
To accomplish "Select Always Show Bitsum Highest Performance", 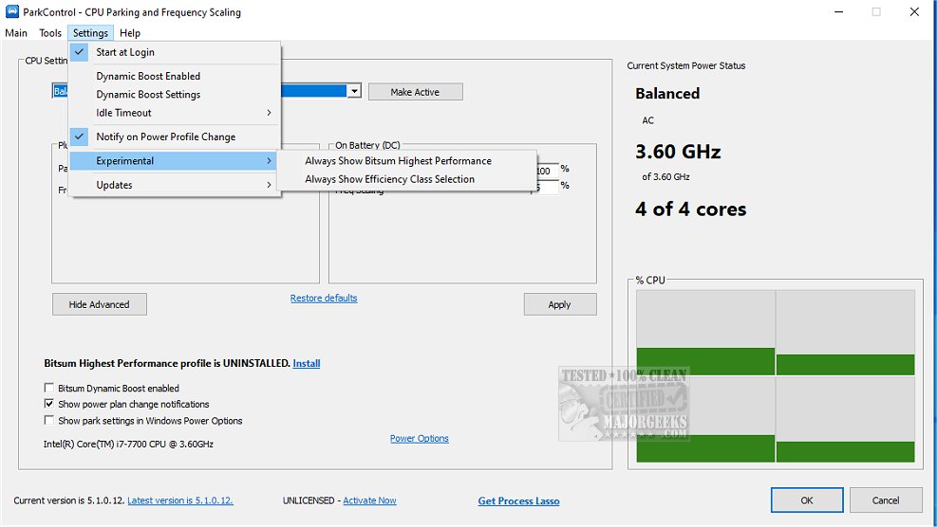I will pyautogui.click(x=398, y=161).
